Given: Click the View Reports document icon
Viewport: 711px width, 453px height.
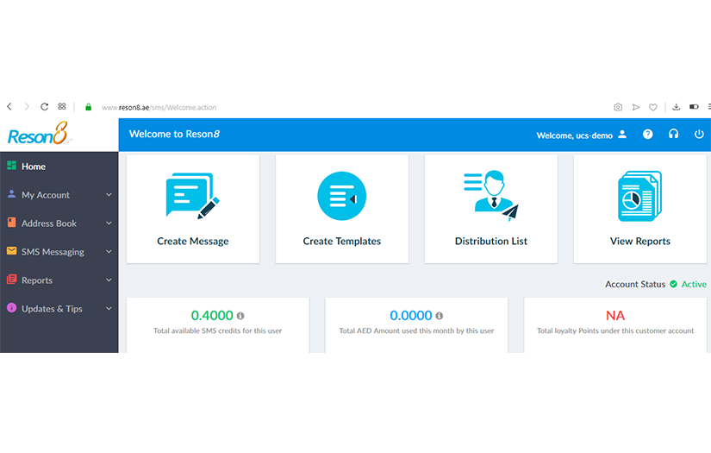Looking at the screenshot, I should pos(639,196).
